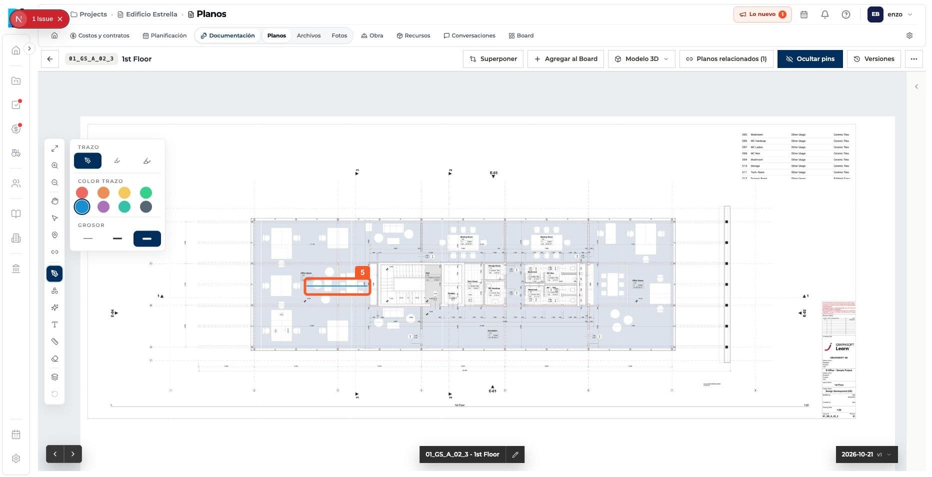Select the marker stroke type

tap(117, 161)
